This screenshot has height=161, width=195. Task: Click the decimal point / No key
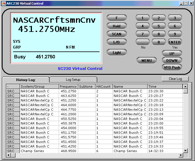tap(143, 42)
